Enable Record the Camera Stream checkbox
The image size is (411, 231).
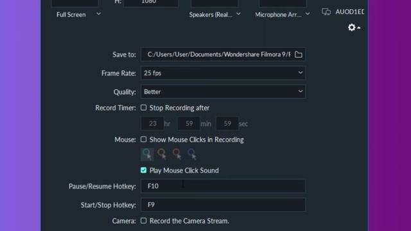click(x=143, y=221)
